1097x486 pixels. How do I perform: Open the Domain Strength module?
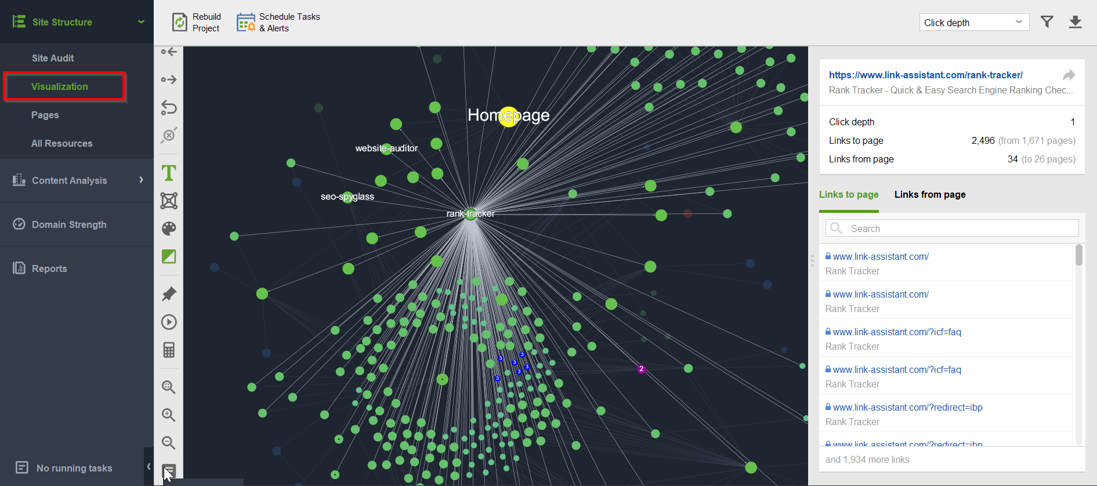coord(69,224)
